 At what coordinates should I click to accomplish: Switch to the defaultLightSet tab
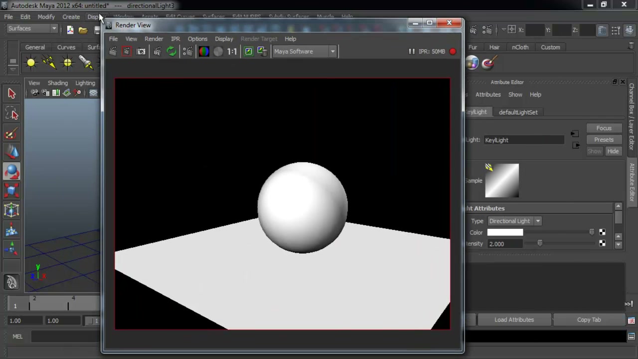[518, 112]
